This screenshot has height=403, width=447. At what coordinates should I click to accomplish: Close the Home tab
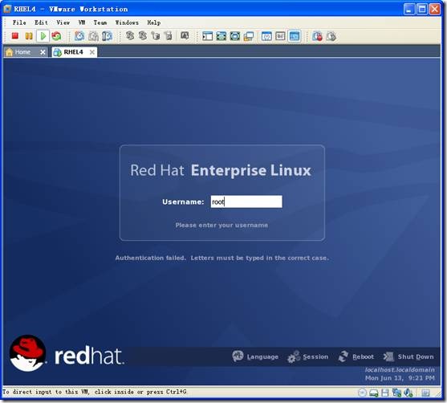click(x=43, y=52)
